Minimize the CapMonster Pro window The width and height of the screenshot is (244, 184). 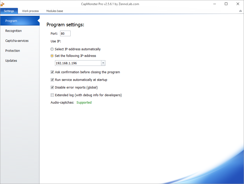pos(215,4)
